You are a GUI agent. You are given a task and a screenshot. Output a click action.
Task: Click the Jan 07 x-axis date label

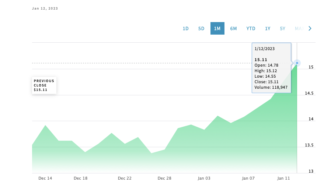point(248,179)
